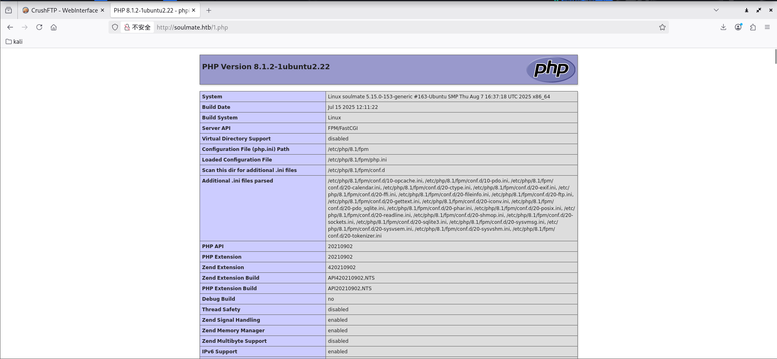Click the tracking protection shield icon

point(115,27)
